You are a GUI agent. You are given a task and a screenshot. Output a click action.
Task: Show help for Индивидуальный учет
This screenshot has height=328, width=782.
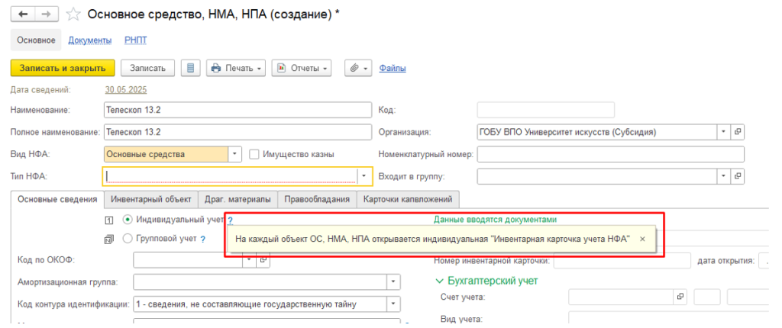(231, 220)
